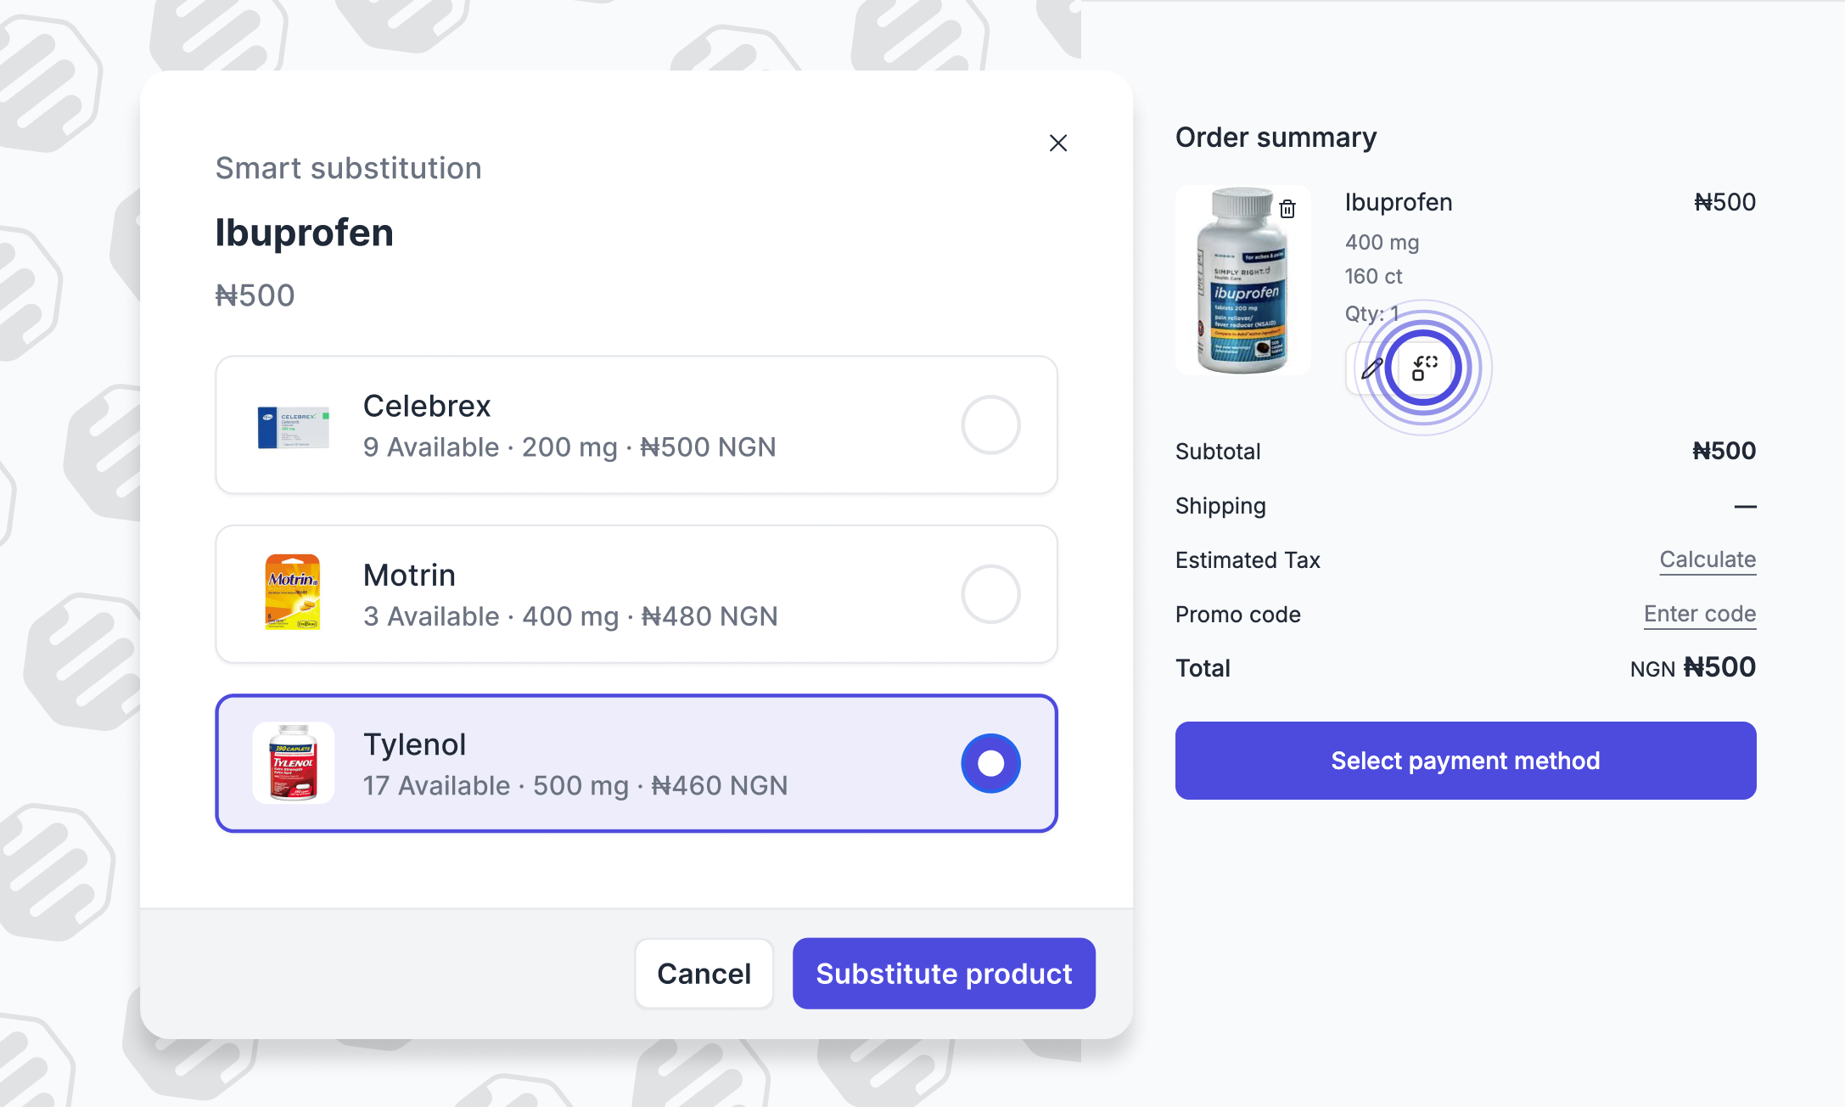
Task: Close the Smart substitution dialog
Action: [1057, 143]
